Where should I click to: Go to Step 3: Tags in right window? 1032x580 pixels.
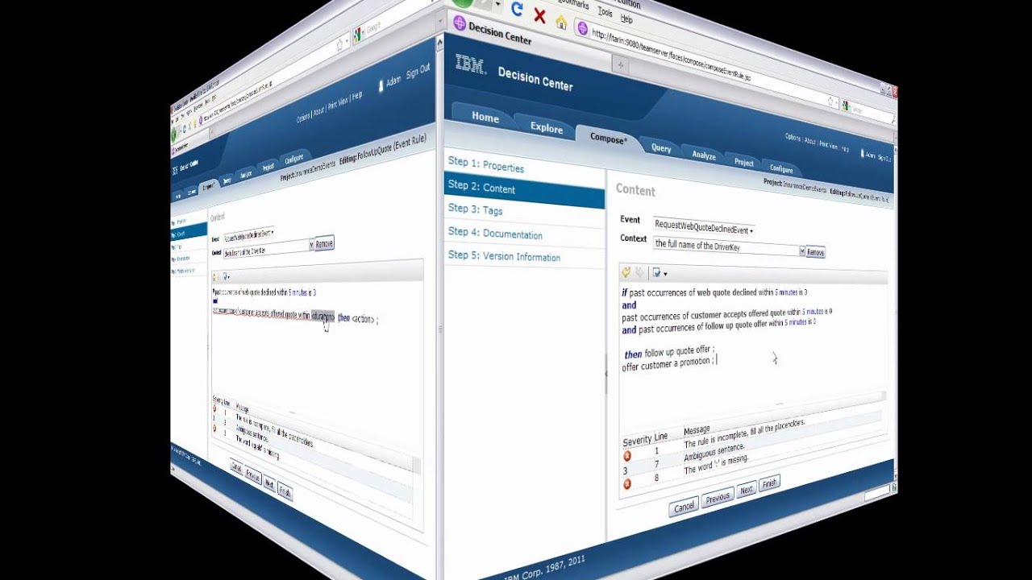[x=476, y=209]
